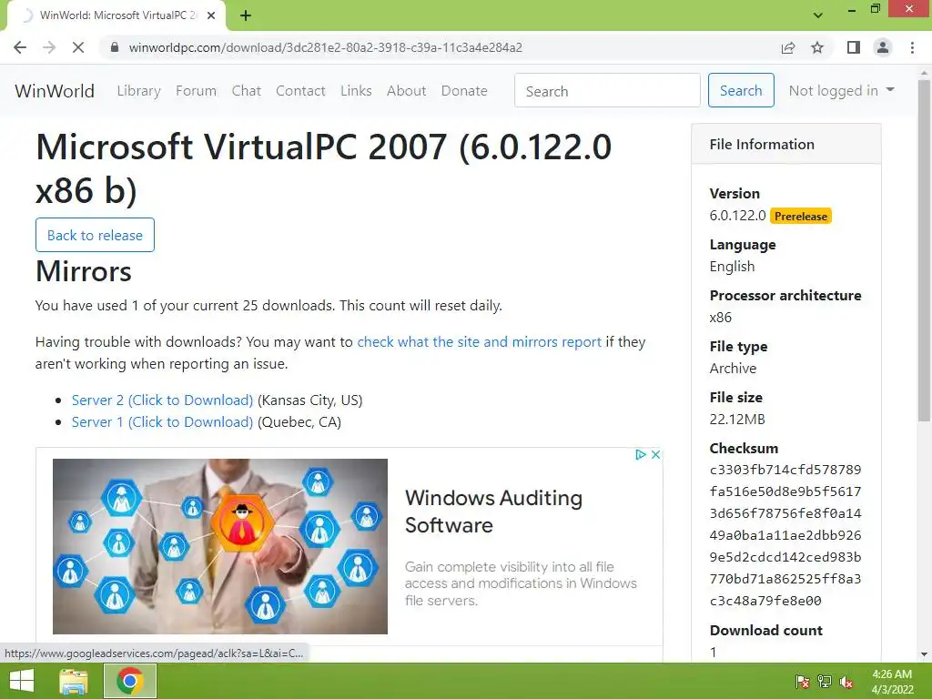Image resolution: width=932 pixels, height=699 pixels.
Task: Click the browser forward arrow
Action: click(x=49, y=47)
